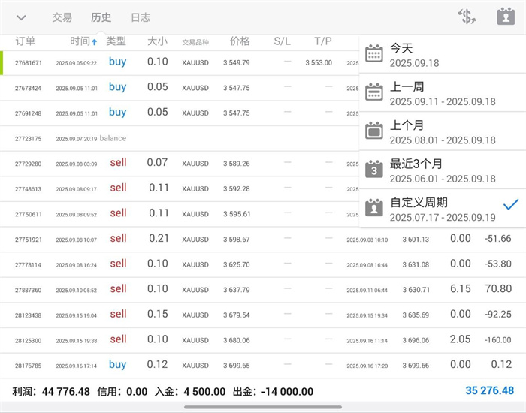Tap the person calendar icon beside 自定义周期
This screenshot has width=526, height=413.
pos(373,208)
